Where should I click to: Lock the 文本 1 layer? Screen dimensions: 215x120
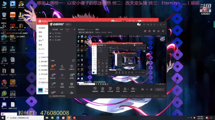tap(53, 37)
